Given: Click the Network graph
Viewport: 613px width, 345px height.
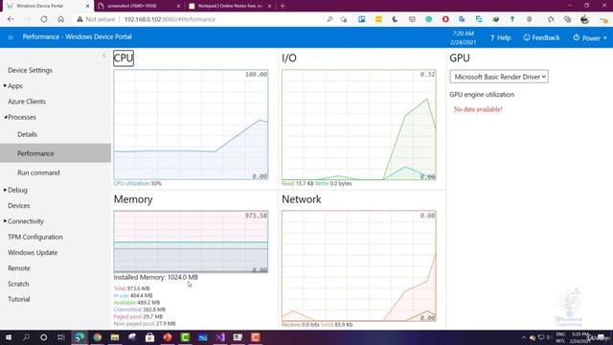Looking at the screenshot, I should pos(359,266).
